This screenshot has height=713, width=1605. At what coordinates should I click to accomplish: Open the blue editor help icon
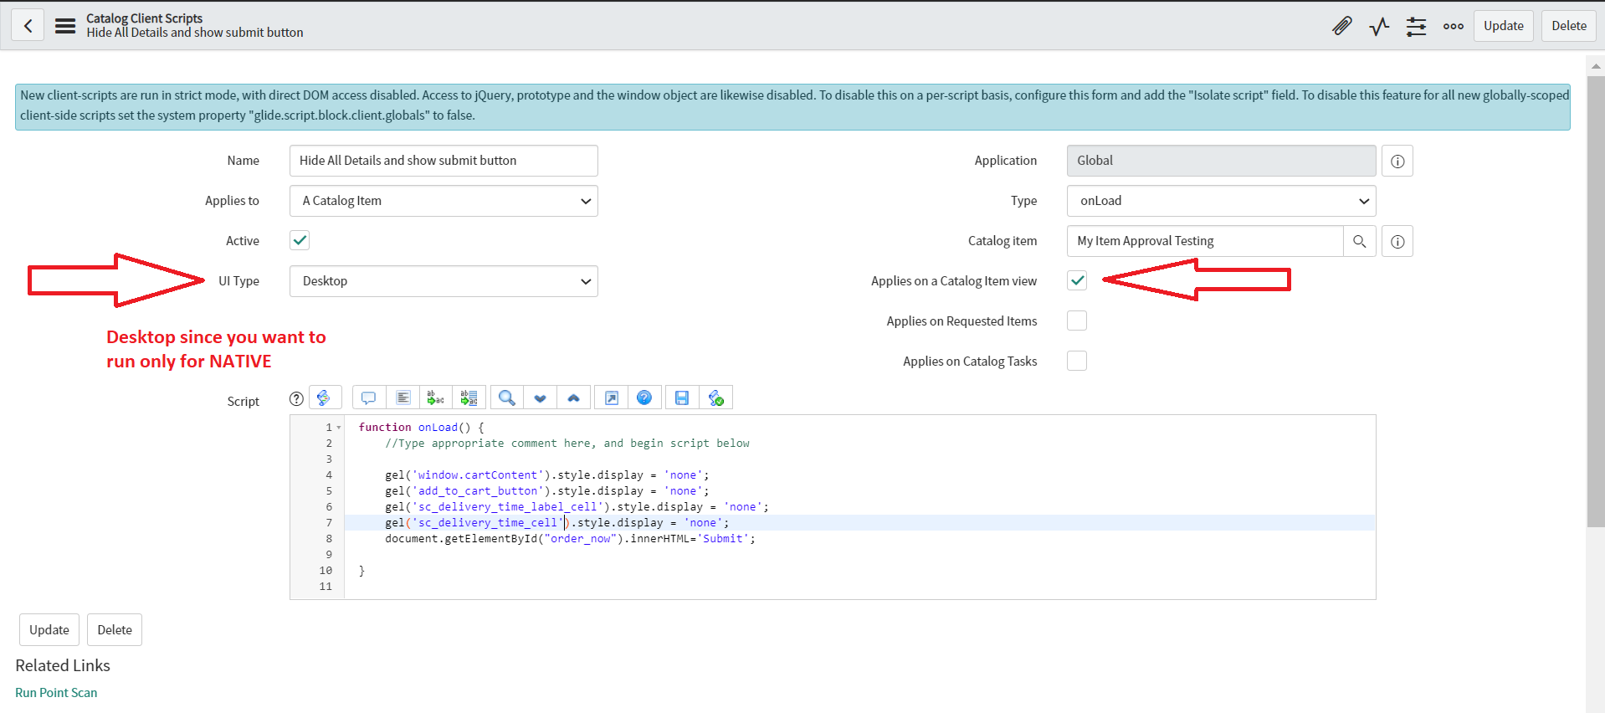[644, 398]
